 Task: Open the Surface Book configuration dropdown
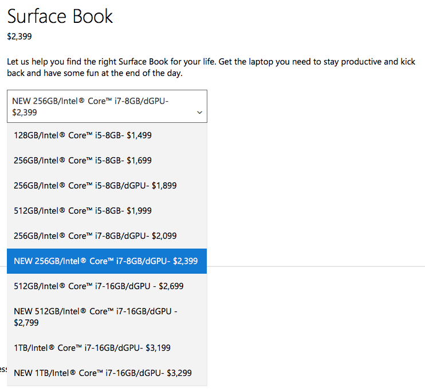coord(107,106)
